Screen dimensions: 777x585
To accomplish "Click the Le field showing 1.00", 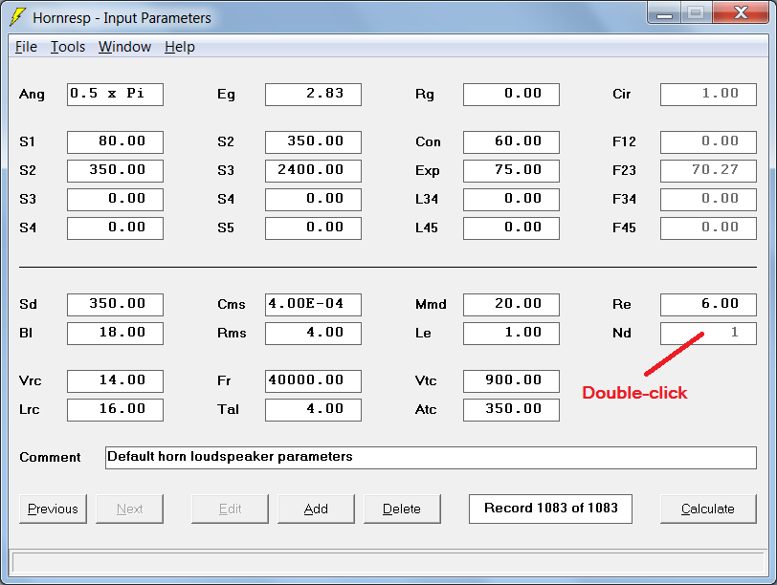I will coord(511,333).
